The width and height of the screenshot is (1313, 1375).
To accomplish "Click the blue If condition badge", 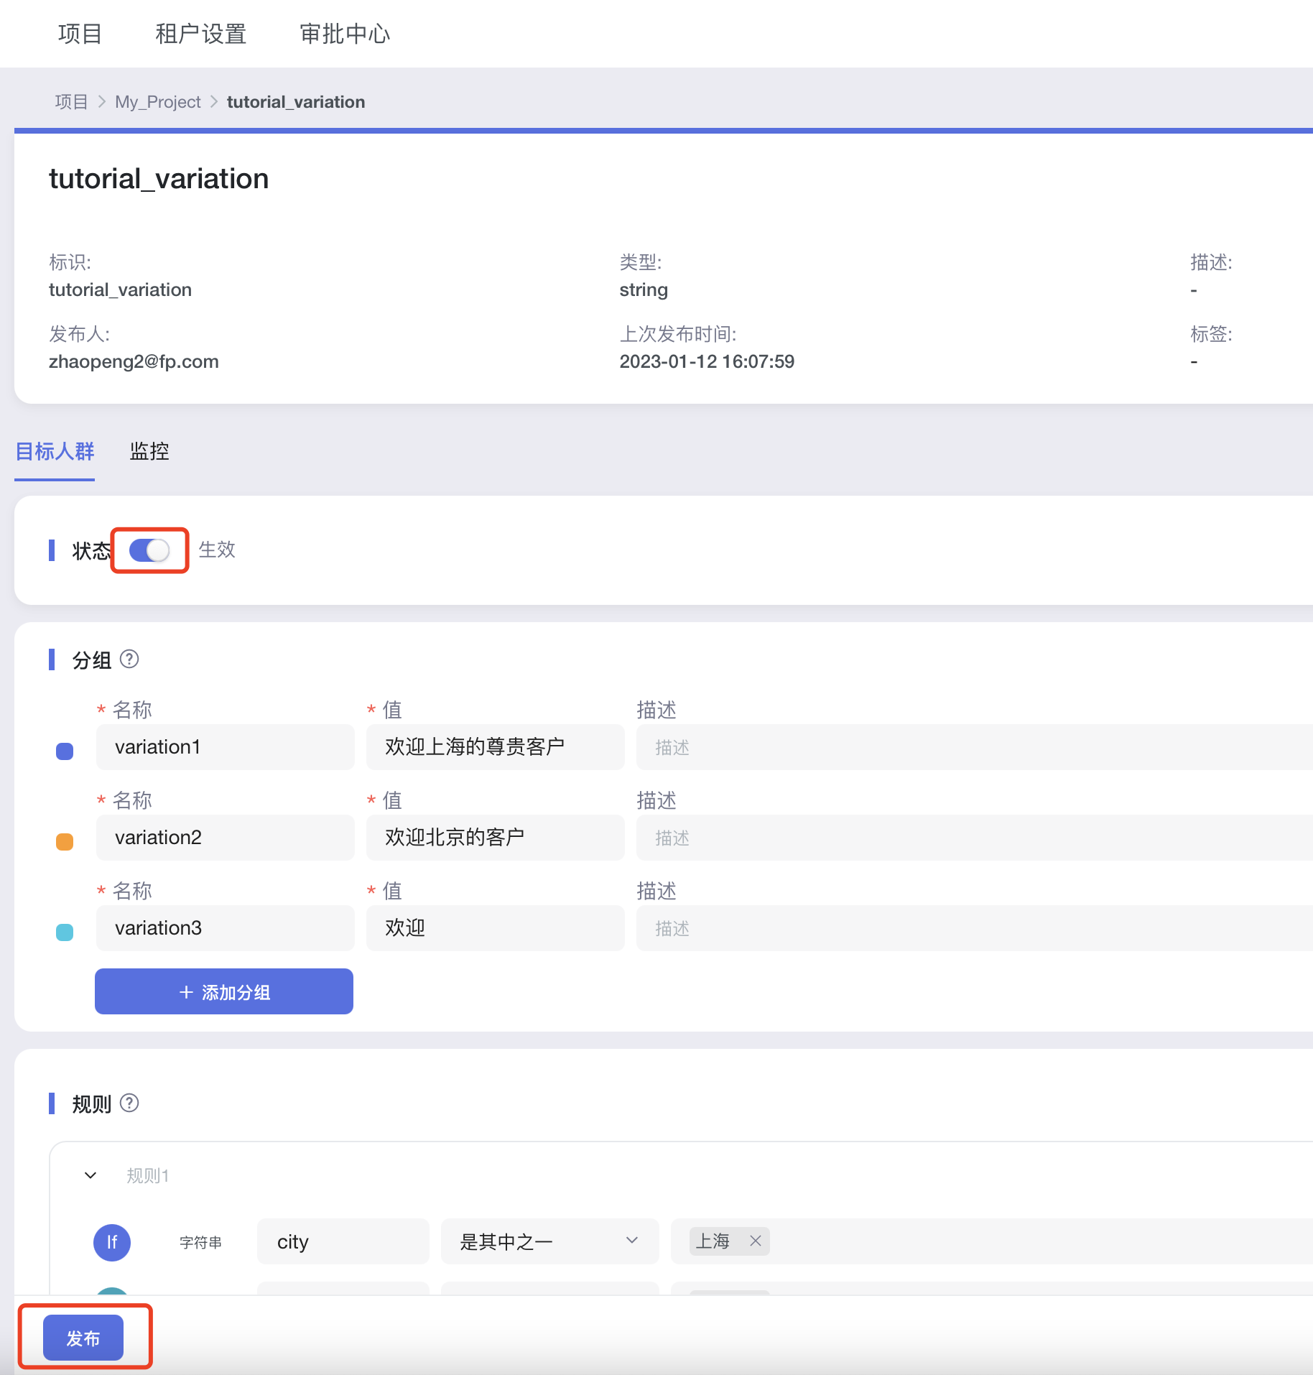I will [112, 1242].
